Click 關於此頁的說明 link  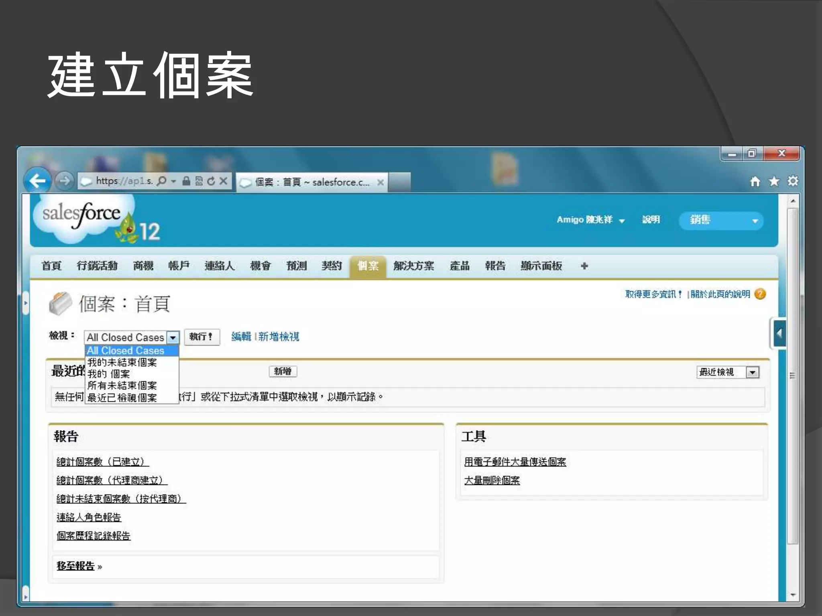(720, 294)
